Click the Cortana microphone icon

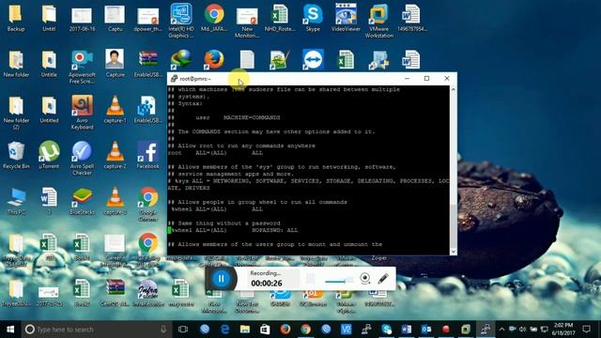pos(163,330)
